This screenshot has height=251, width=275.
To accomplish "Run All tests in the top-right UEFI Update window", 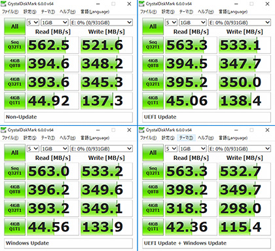I will click(153, 26).
